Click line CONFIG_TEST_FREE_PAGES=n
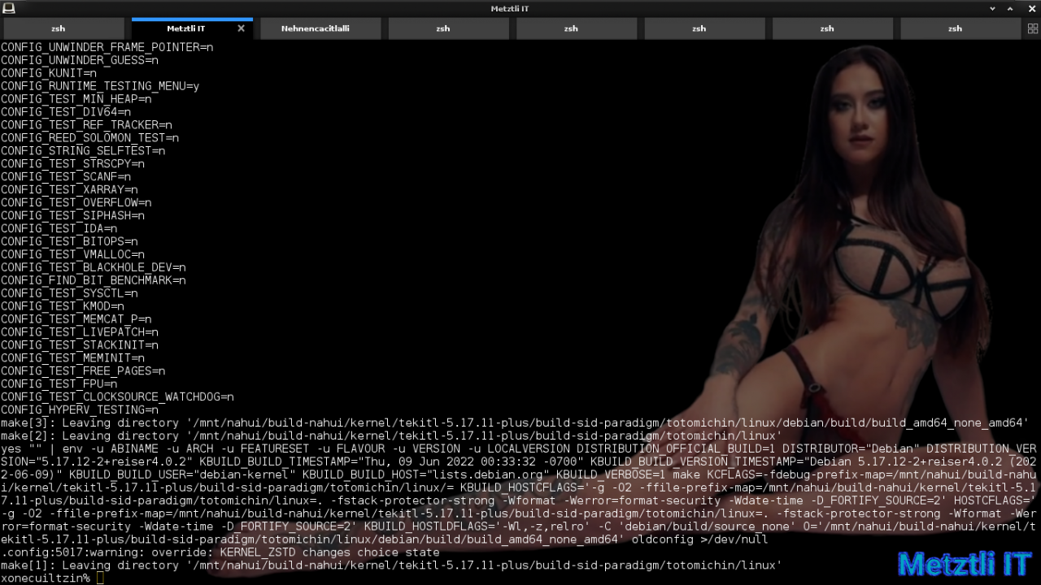1041x585 pixels. pyautogui.click(x=82, y=371)
